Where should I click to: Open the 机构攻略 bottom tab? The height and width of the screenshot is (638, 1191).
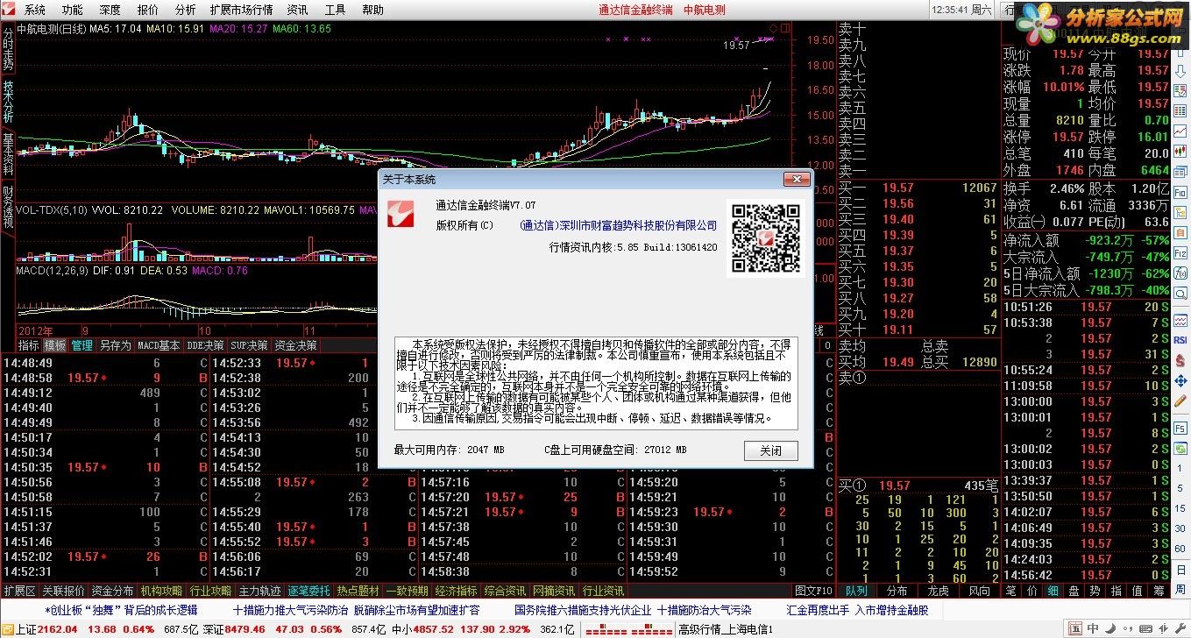click(x=162, y=592)
